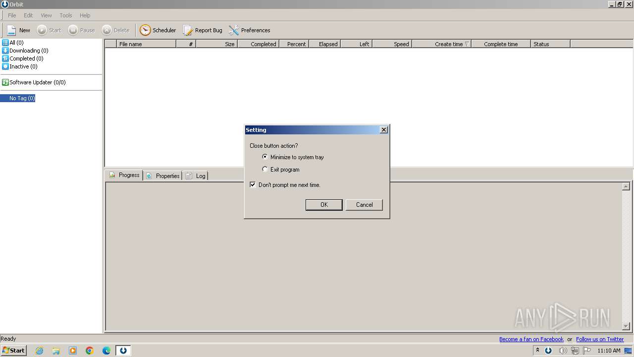Select the All (0) category
The width and height of the screenshot is (634, 357).
[13, 43]
